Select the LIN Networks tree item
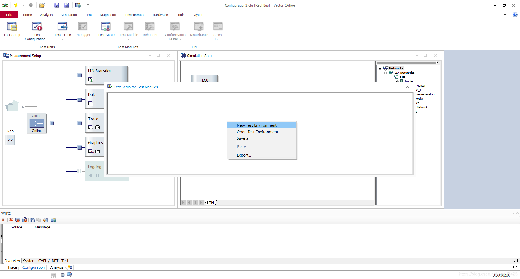 coord(404,73)
